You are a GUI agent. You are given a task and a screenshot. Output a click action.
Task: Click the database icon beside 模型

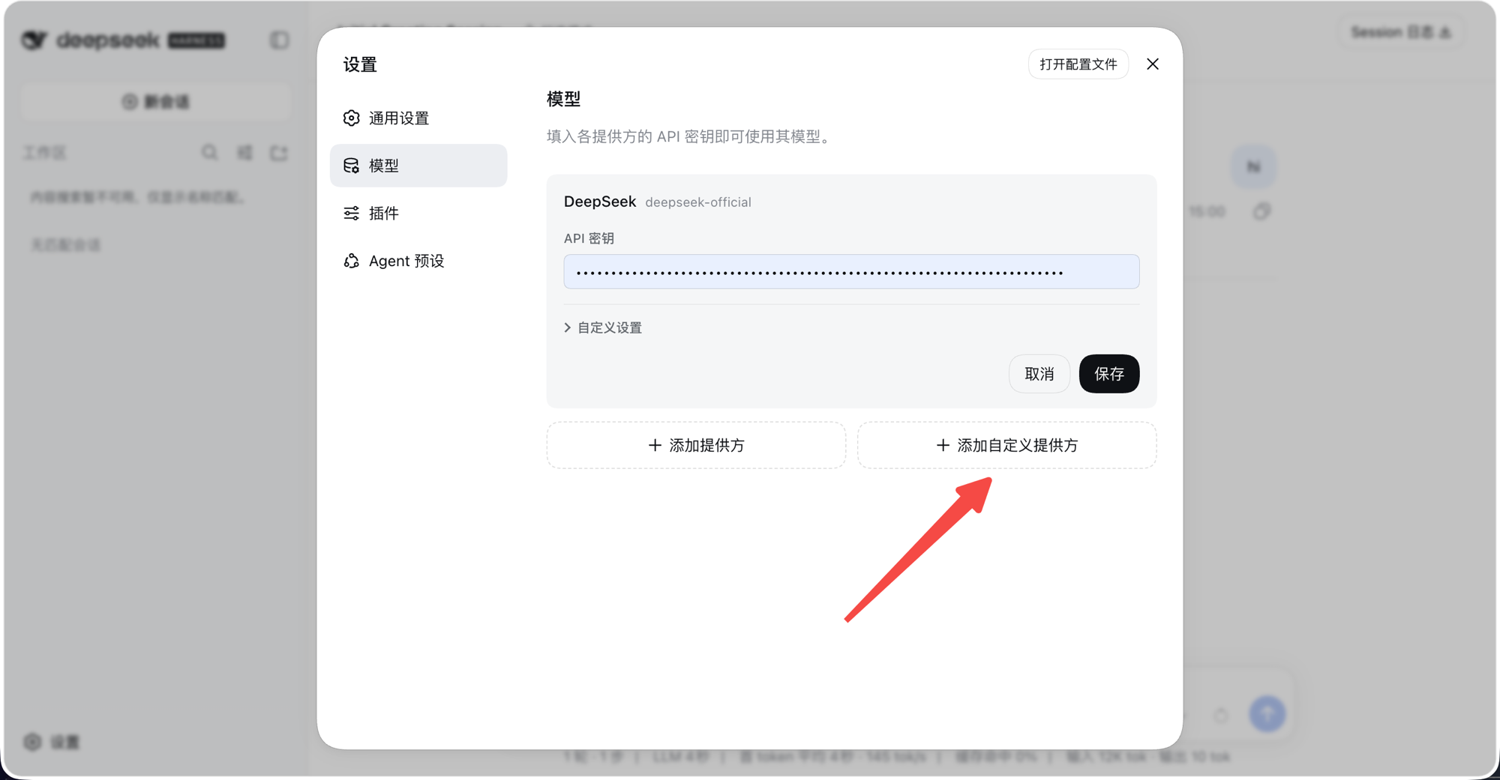click(351, 166)
